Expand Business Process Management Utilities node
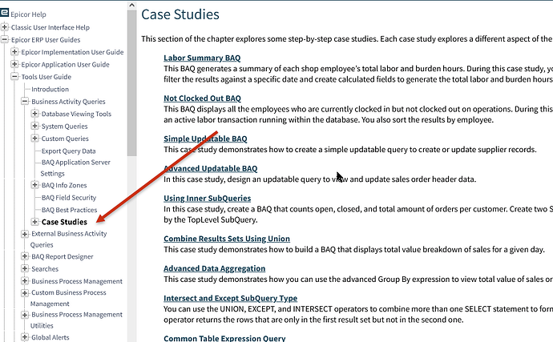Image resolution: width=553 pixels, height=342 pixels. click(x=25, y=315)
